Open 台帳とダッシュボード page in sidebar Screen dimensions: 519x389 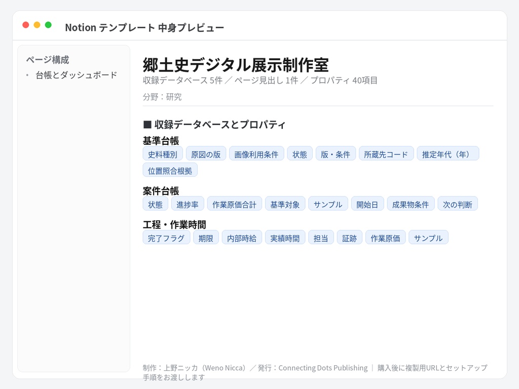[x=77, y=75]
